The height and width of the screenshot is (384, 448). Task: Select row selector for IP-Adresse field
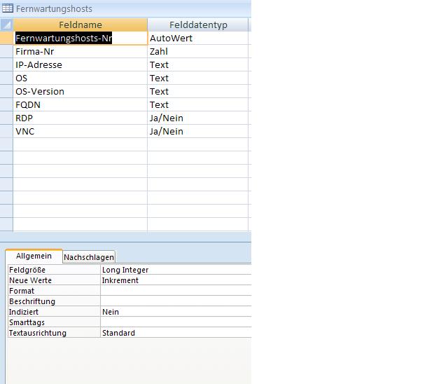(x=6, y=65)
